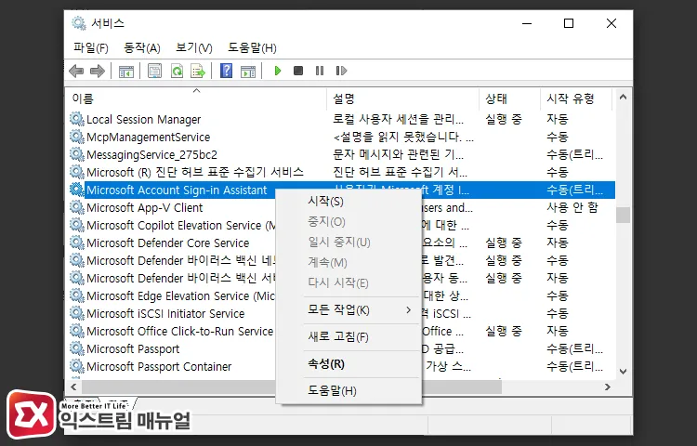
Task: Click gear icon of Local Session Manager
Action: tap(77, 119)
